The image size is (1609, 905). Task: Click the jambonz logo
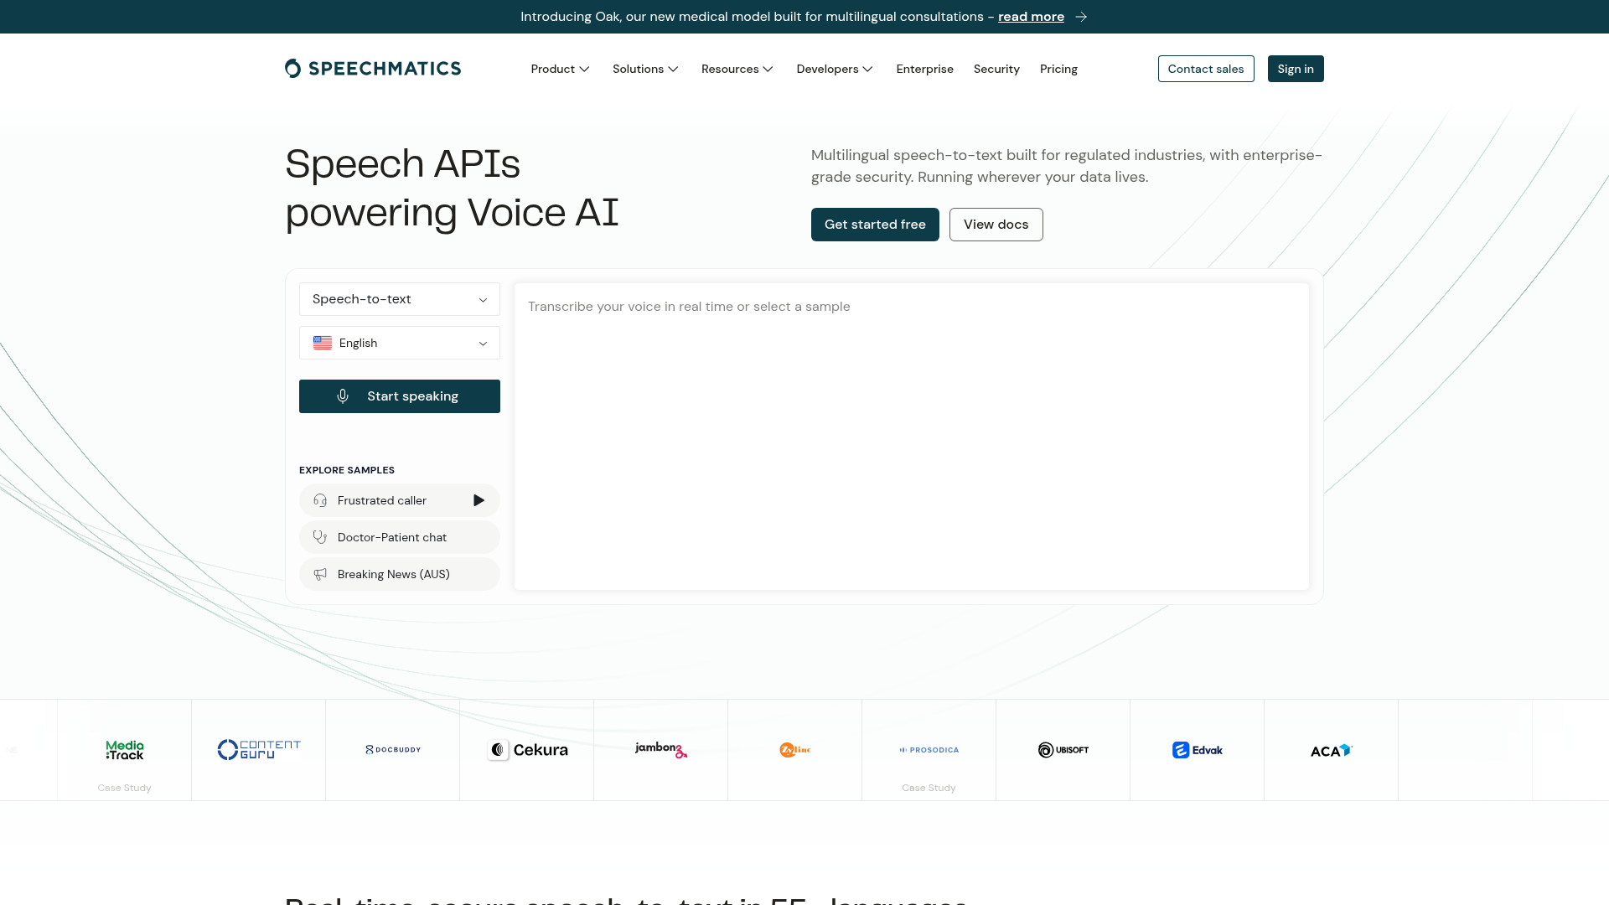tap(661, 749)
